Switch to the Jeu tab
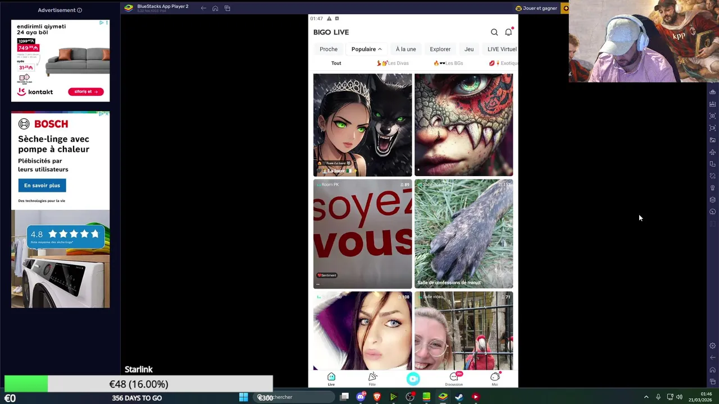The height and width of the screenshot is (404, 719). point(469,49)
